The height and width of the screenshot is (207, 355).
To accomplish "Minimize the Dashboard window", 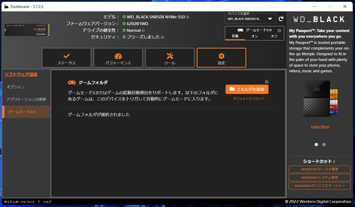I will pyautogui.click(x=315, y=6).
